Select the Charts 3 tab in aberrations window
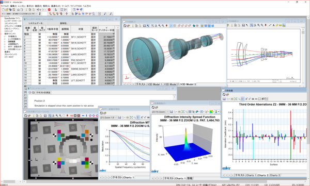Viewport: 310px width, 186px height. point(275,175)
